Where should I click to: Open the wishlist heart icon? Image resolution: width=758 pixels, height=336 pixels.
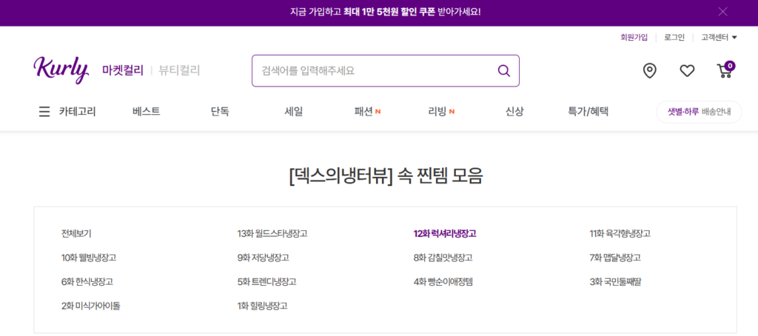687,71
